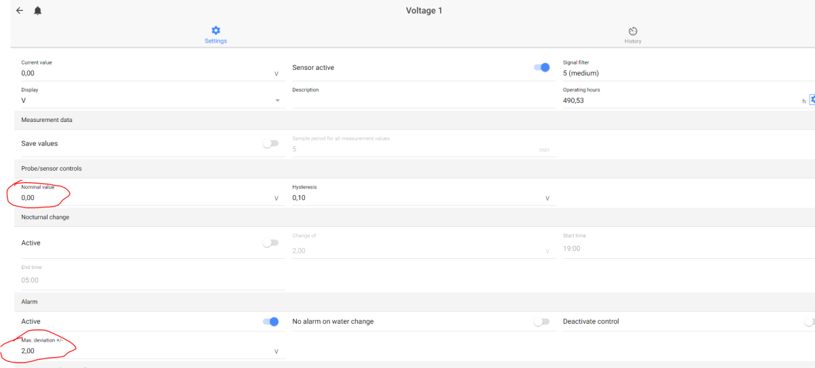Click the Description input field
Image resolution: width=815 pixels, height=368 pixels.
(x=424, y=96)
